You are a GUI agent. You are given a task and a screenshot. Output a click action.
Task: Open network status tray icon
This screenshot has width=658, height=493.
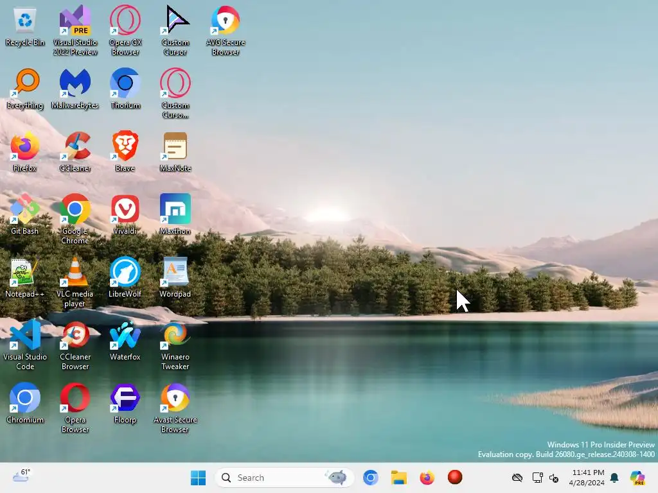click(x=537, y=478)
